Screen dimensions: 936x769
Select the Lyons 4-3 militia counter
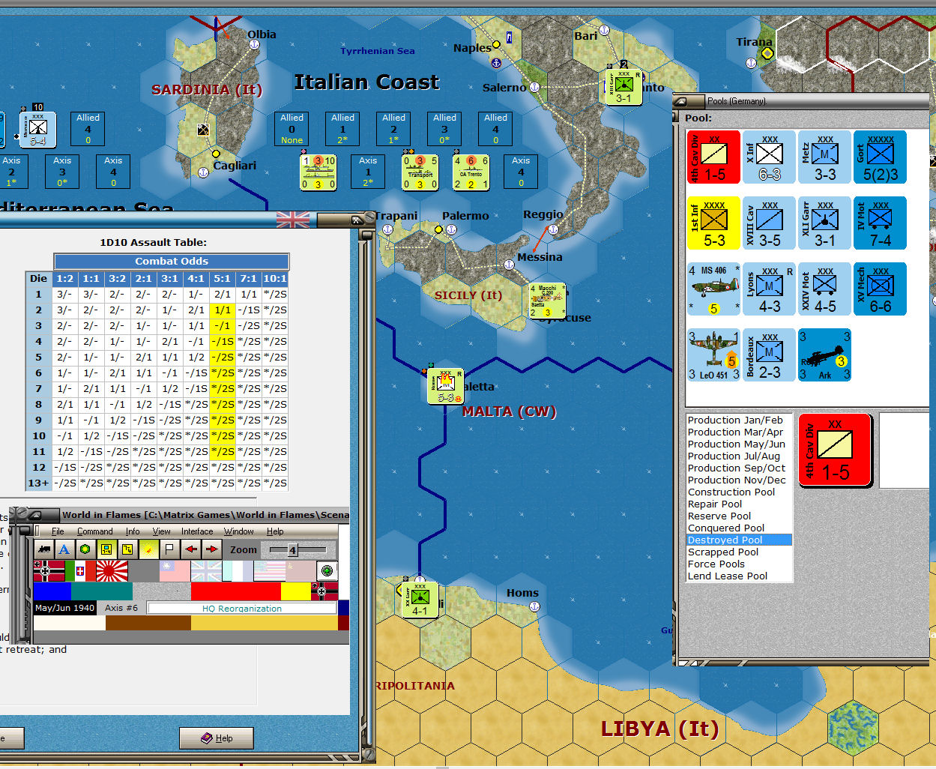(770, 289)
